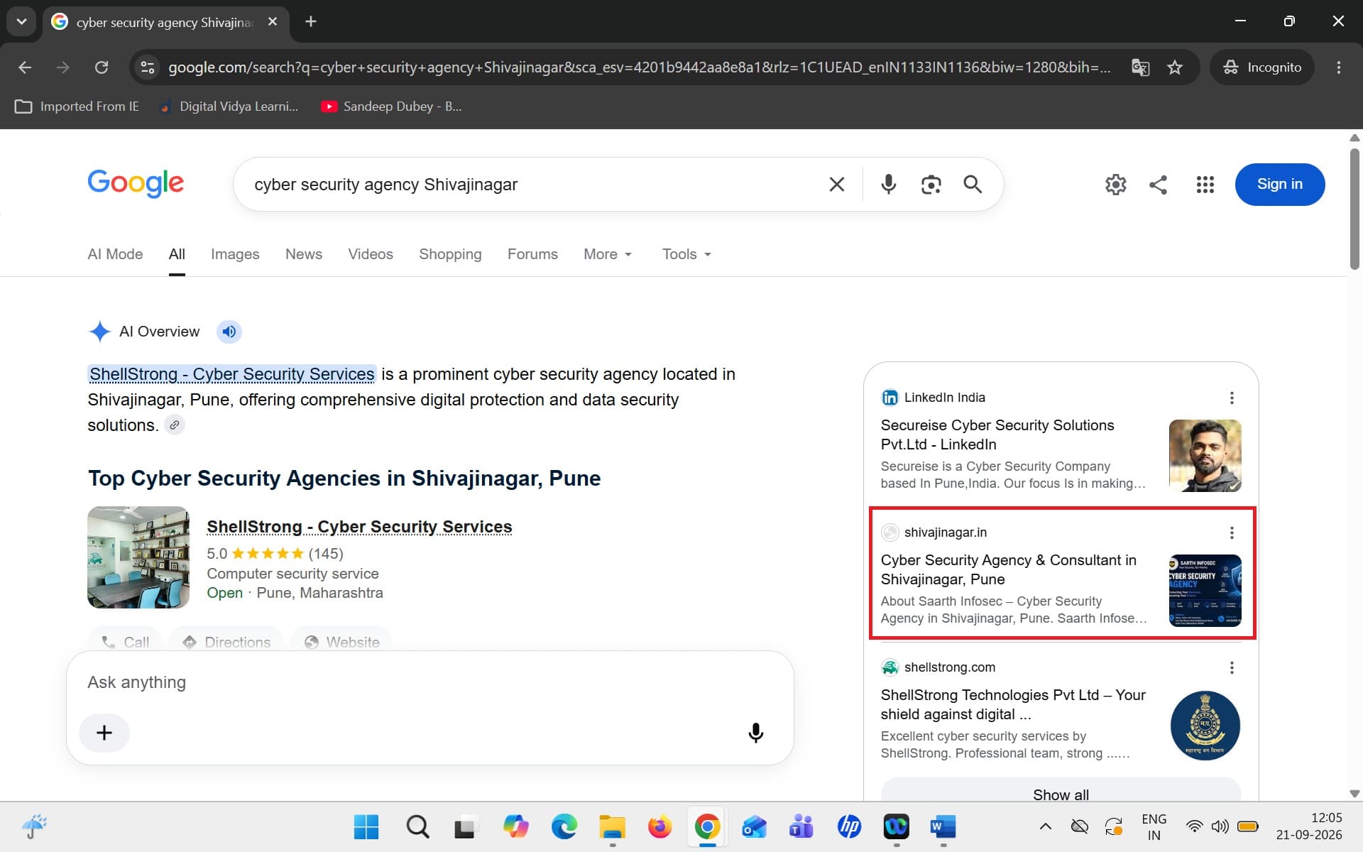Open options for the LinkedIn India result

click(x=1232, y=398)
